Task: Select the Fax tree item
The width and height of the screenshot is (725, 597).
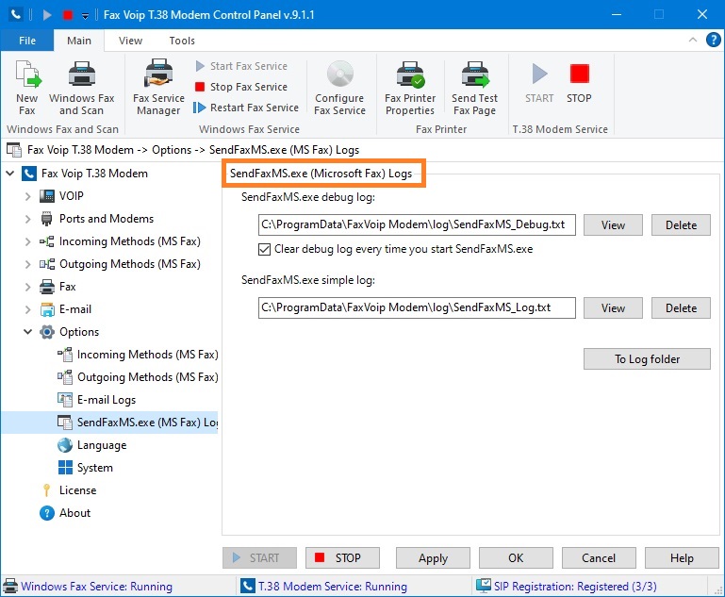Action: tap(68, 287)
